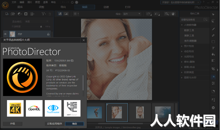Open the rotate options dropdown

[149, 14]
